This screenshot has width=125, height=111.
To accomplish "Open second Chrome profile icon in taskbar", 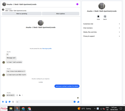I will click(x=29, y=108).
